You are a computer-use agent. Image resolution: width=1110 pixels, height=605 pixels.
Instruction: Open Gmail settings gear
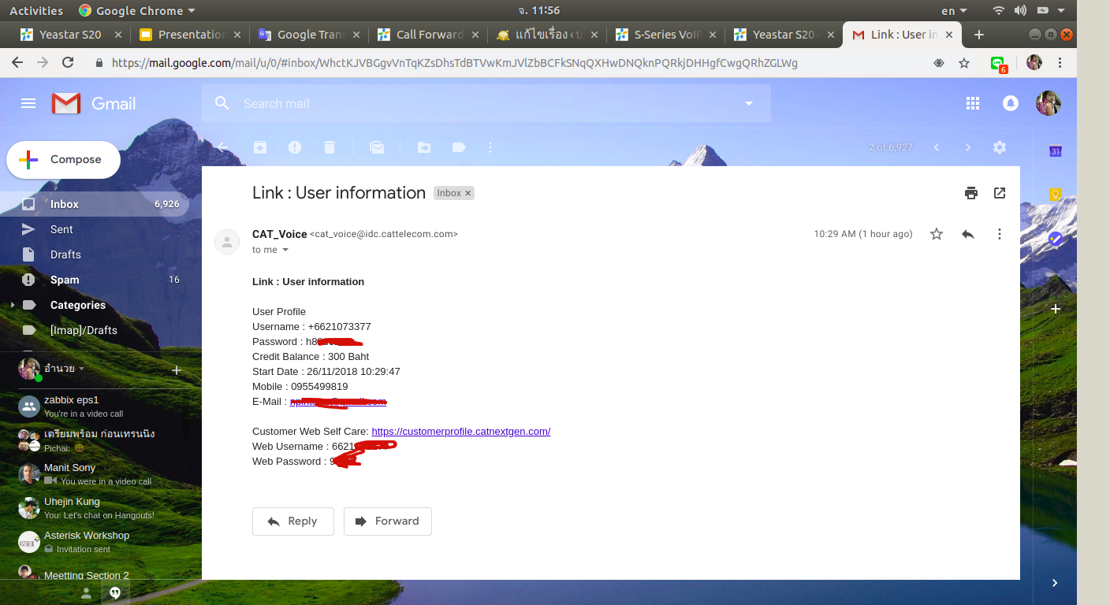point(1000,147)
